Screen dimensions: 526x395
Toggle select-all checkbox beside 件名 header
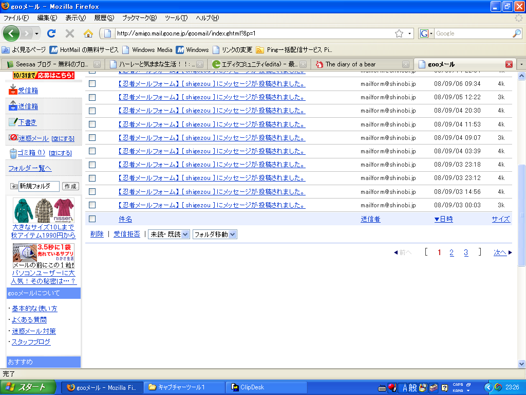pos(92,219)
